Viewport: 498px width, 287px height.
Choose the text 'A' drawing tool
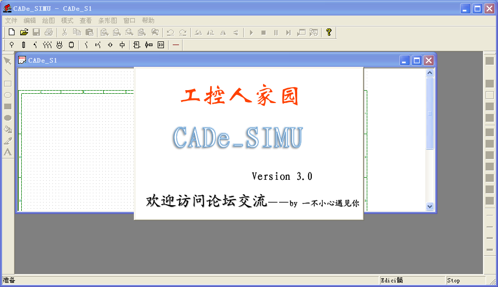(8, 152)
